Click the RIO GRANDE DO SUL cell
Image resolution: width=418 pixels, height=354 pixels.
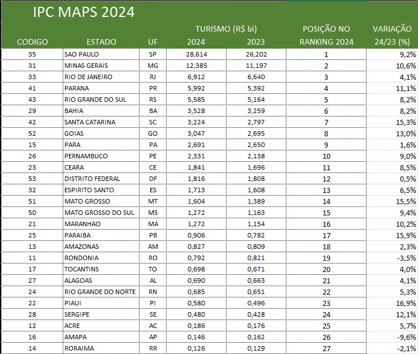point(101,100)
